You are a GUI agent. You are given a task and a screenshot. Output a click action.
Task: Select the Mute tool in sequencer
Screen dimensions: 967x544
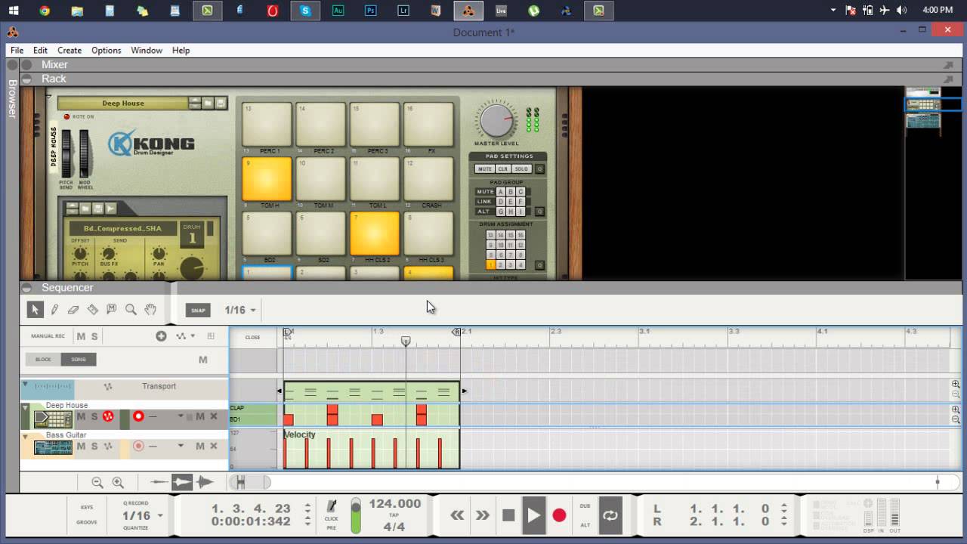[112, 309]
